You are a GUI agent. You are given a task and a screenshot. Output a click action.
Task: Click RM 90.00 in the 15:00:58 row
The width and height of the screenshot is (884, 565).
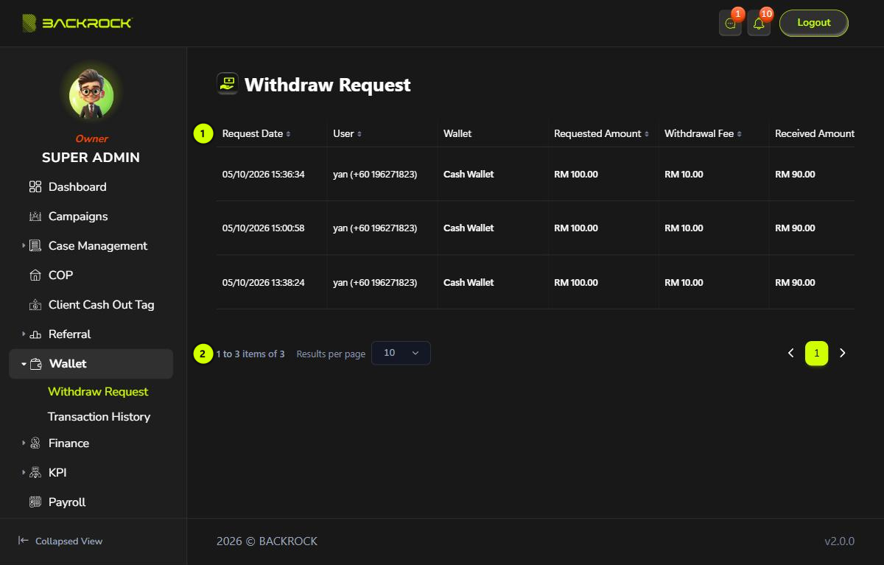click(x=795, y=228)
